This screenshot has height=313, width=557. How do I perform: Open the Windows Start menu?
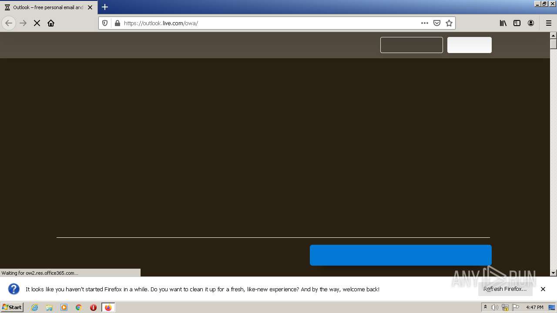click(x=12, y=307)
